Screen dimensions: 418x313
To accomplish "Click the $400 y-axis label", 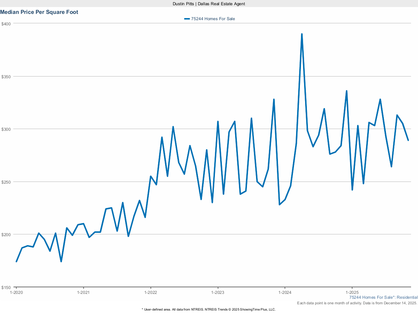I will pos(6,24).
